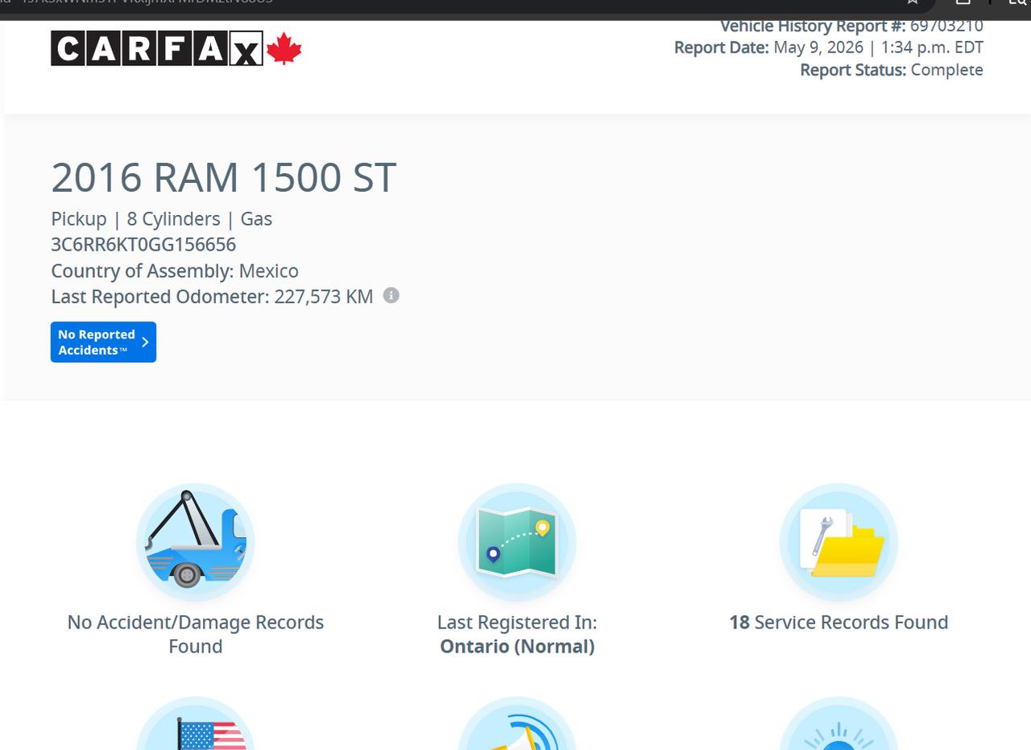
Task: Select the "No Accident/Damage Records Found" label
Action: click(x=196, y=634)
